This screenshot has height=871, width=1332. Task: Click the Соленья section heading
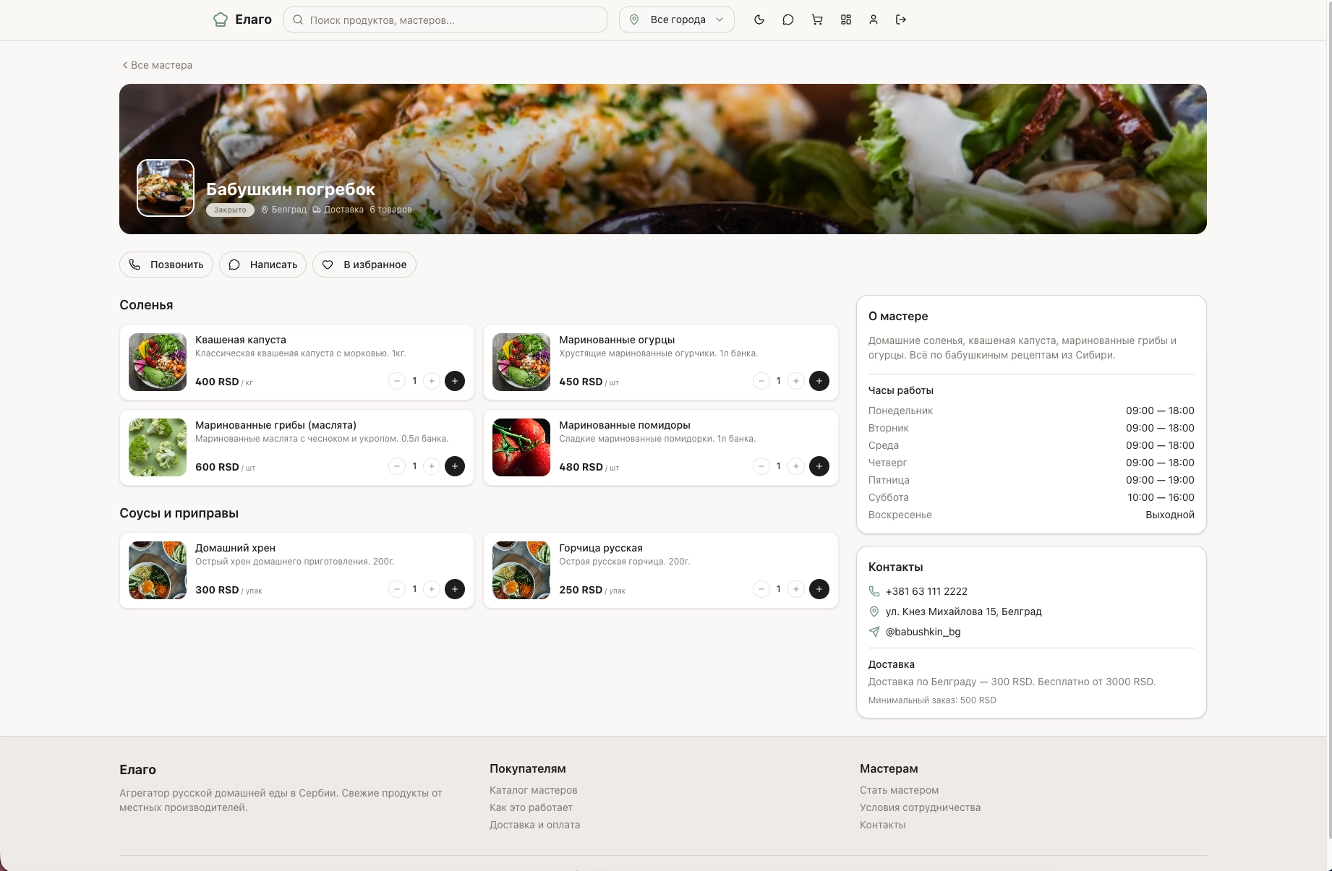[146, 305]
